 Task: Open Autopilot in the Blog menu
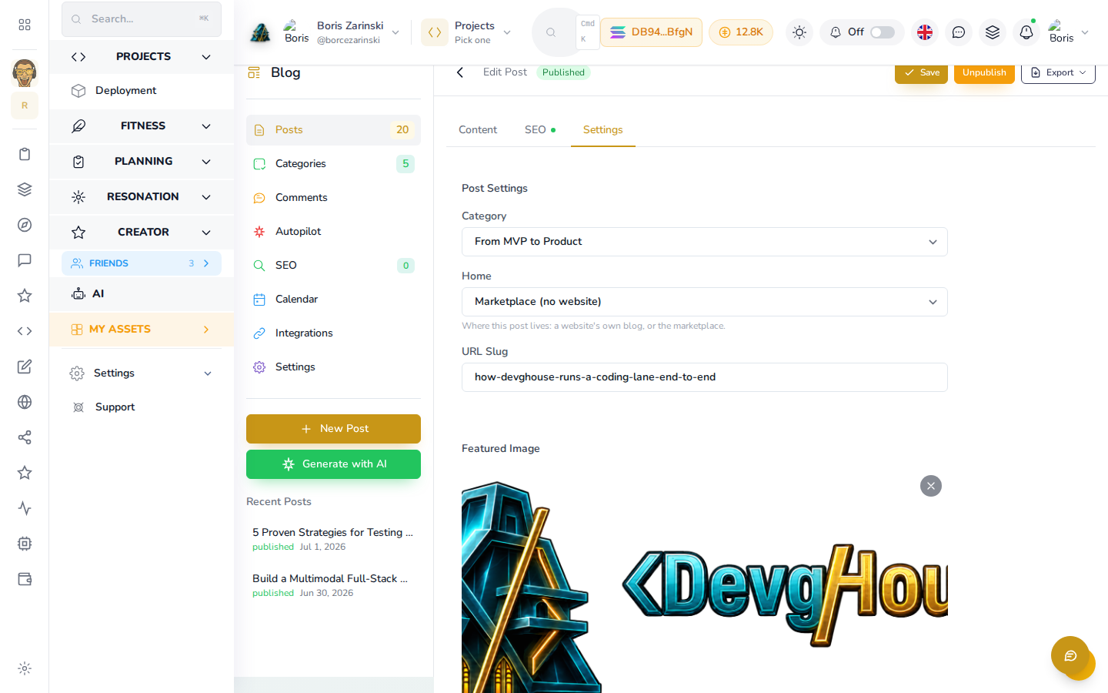[x=333, y=232]
